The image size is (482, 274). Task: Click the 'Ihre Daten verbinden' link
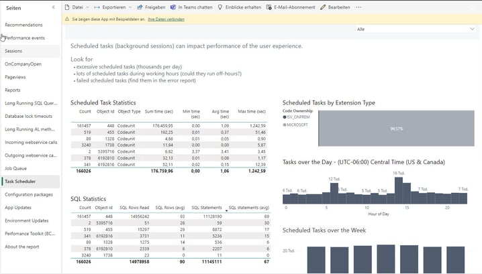click(166, 19)
